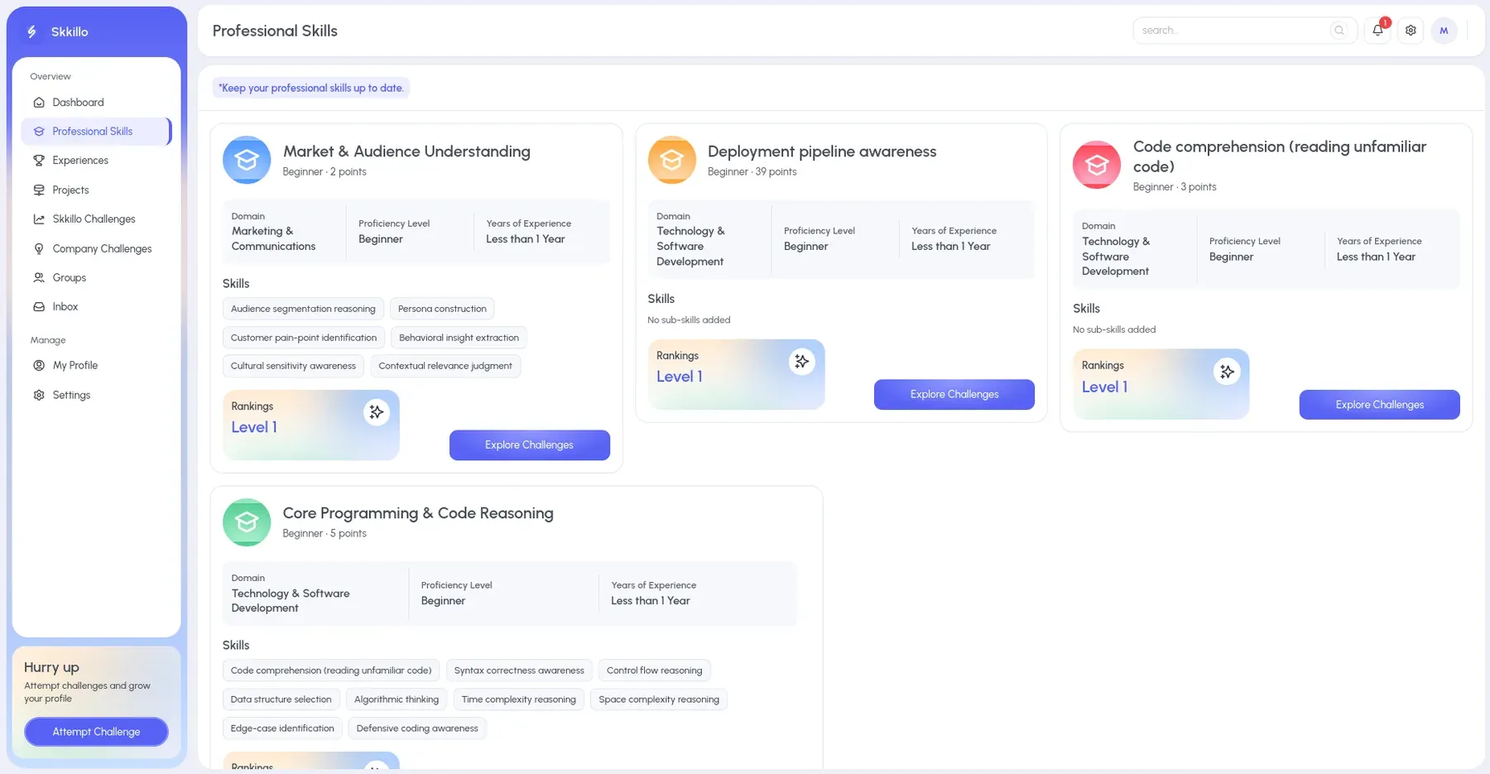Viewport: 1490px width, 774px height.
Task: Open Professional Skills in the sidebar
Action: 96,132
